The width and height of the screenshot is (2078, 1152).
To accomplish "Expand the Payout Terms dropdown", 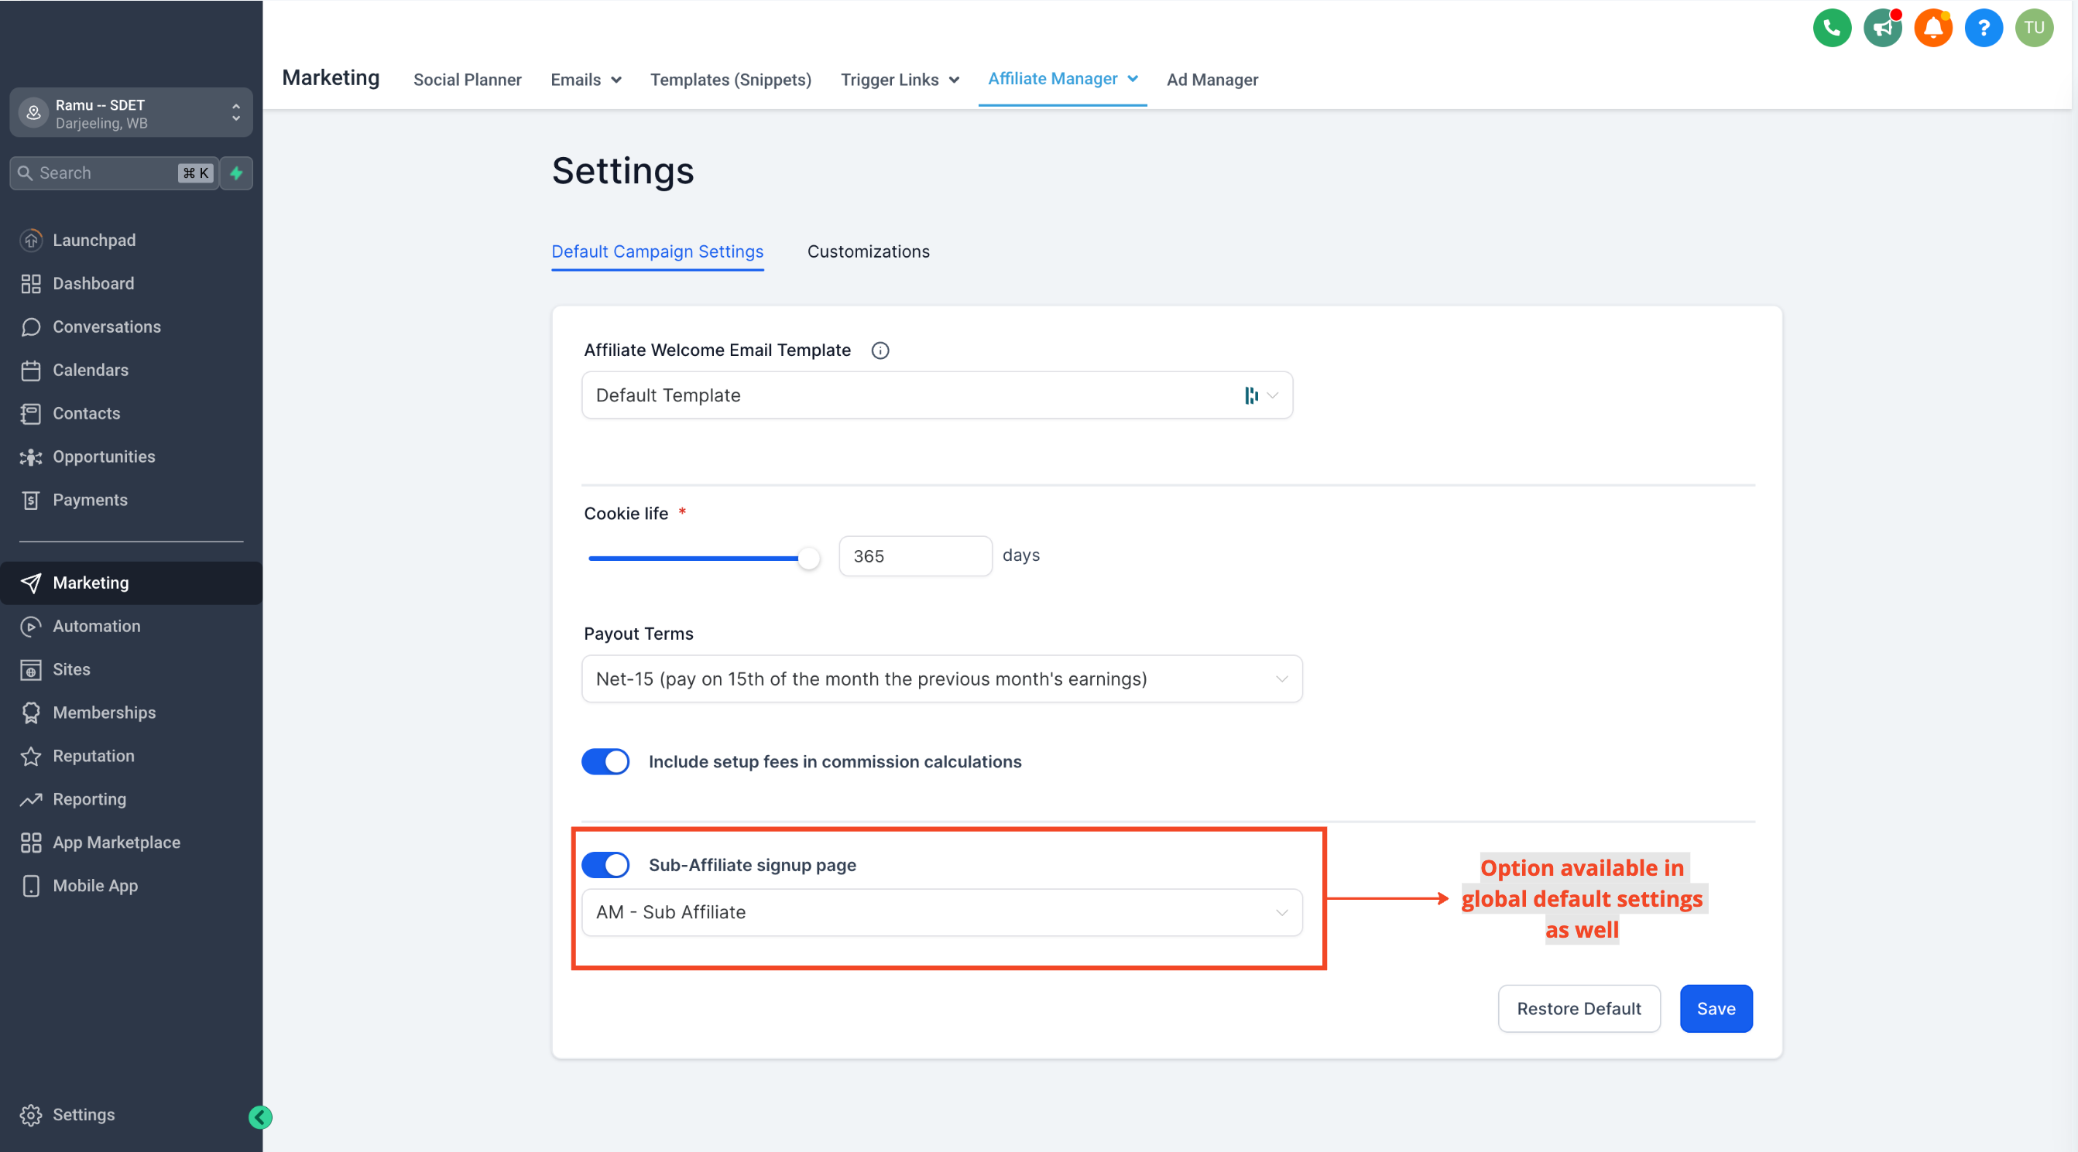I will point(941,679).
